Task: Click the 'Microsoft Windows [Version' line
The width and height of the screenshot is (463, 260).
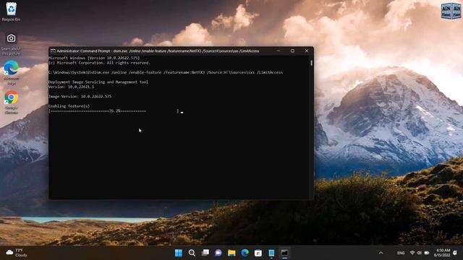Action: 94,58
